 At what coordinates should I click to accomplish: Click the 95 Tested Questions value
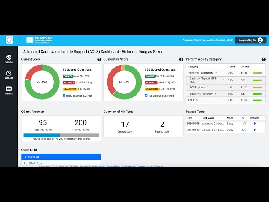43,122
